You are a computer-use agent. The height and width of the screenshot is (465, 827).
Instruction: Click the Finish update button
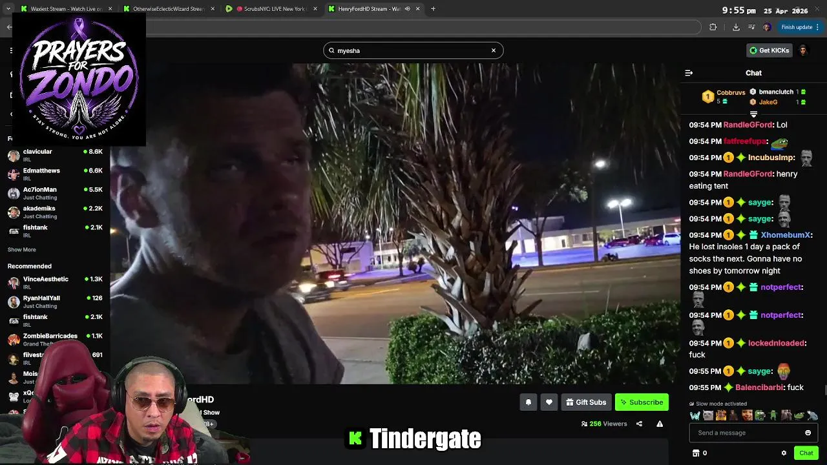coord(800,27)
